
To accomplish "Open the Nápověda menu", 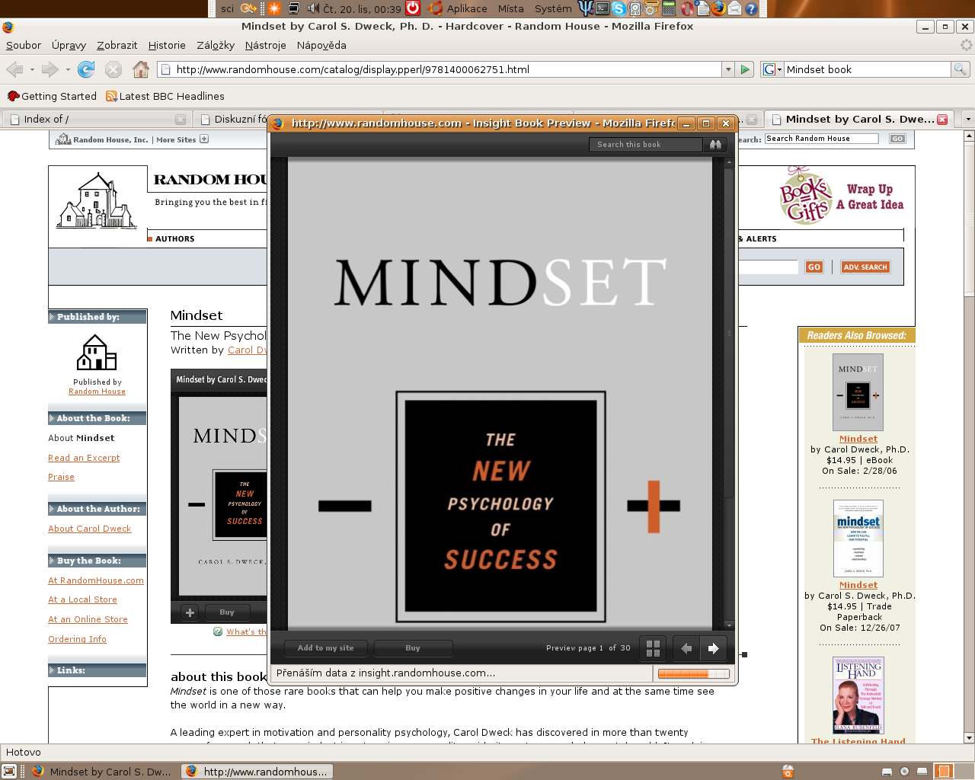I will tap(321, 45).
